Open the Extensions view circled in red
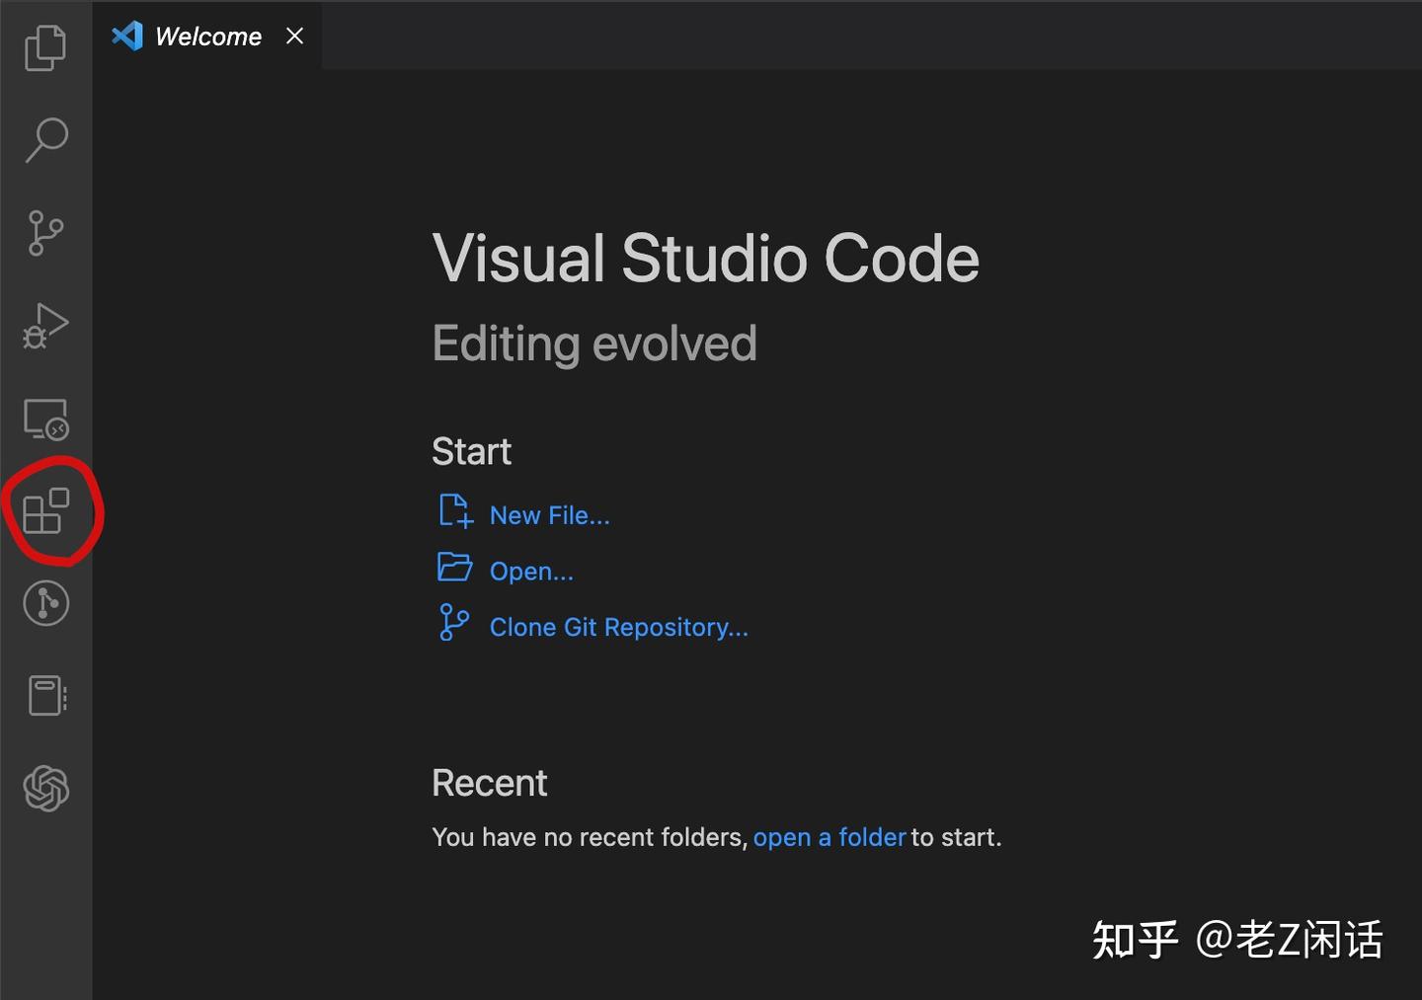The width and height of the screenshot is (1422, 1000). coord(46,511)
